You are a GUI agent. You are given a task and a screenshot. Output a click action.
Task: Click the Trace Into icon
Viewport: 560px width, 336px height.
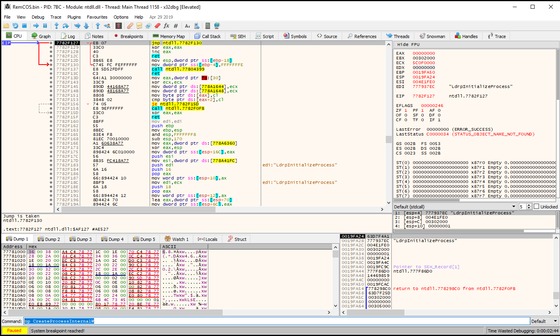click(x=77, y=26)
